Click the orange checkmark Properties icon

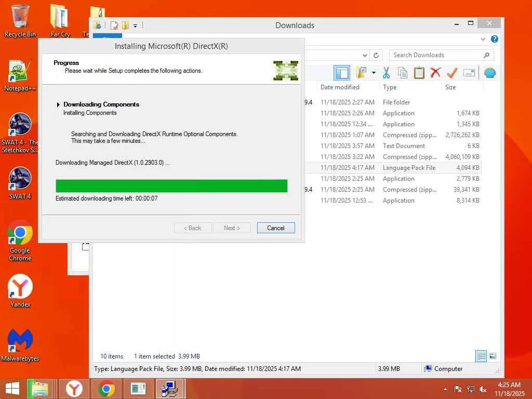coord(452,73)
